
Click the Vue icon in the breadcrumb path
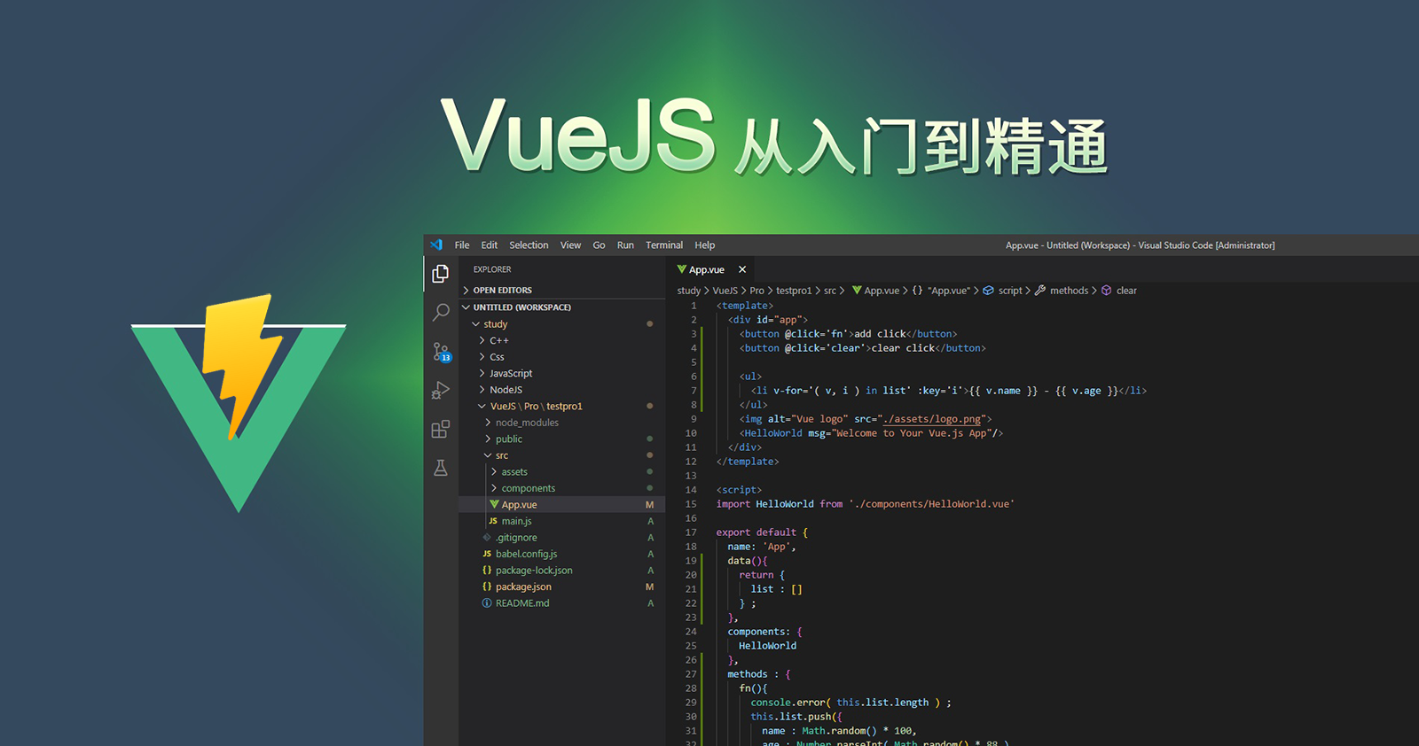point(857,291)
